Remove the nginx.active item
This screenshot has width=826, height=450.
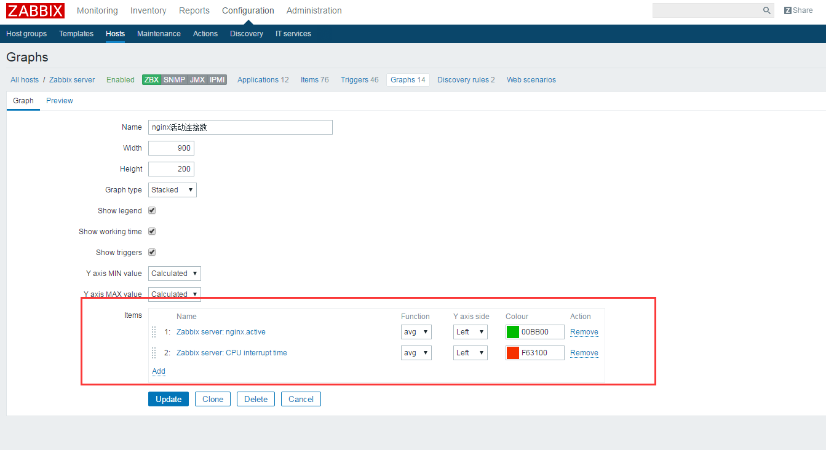(584, 332)
